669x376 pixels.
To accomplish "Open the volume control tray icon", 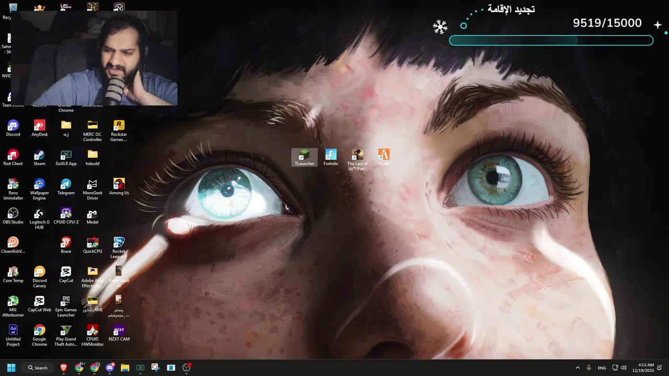I will 624,368.
